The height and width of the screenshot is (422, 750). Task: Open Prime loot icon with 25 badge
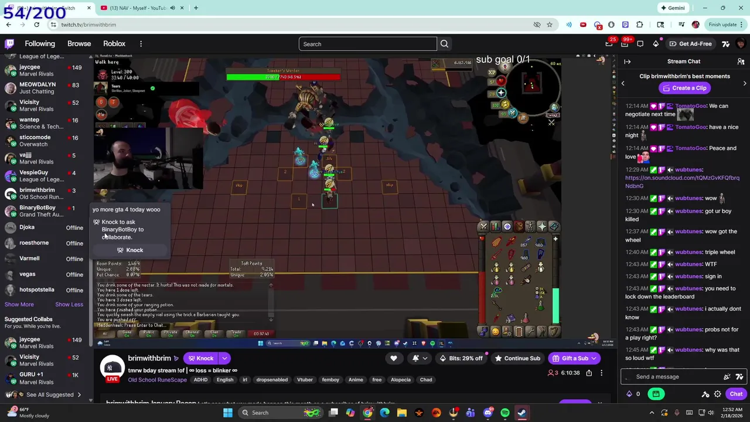click(x=609, y=43)
